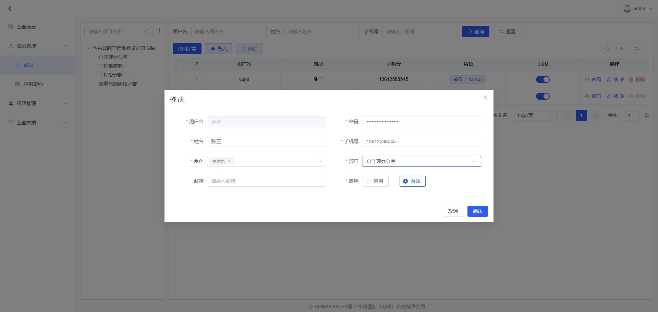The height and width of the screenshot is (312, 658).
Task: Remove the 管理员 role tag
Action: click(229, 161)
